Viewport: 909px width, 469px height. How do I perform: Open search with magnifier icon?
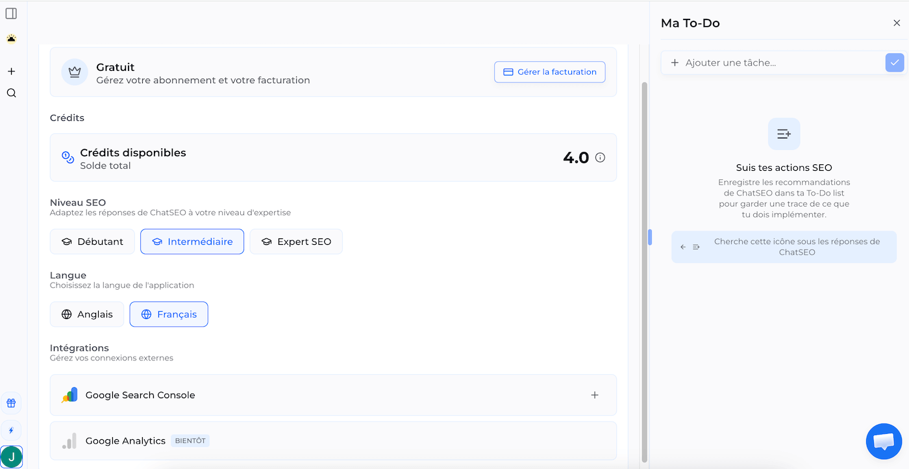[x=11, y=93]
